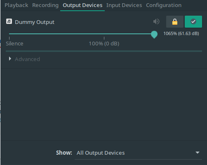Click the music note device icon
Viewport: 207px width, 165px height.
click(x=9, y=21)
